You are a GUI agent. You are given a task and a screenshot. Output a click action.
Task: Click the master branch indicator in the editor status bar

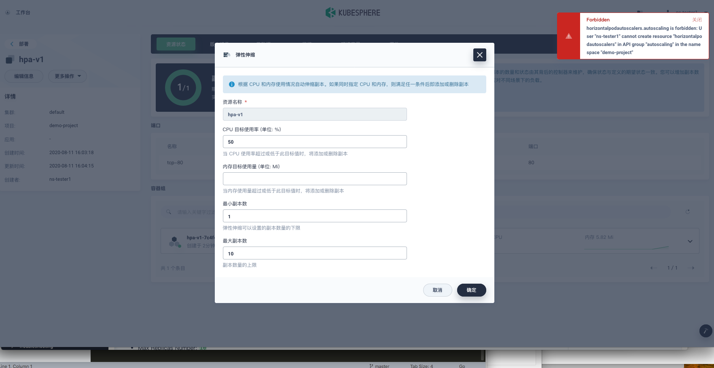coord(379,366)
